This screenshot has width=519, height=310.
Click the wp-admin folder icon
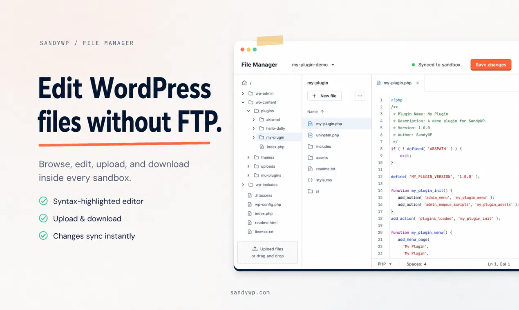click(x=251, y=93)
